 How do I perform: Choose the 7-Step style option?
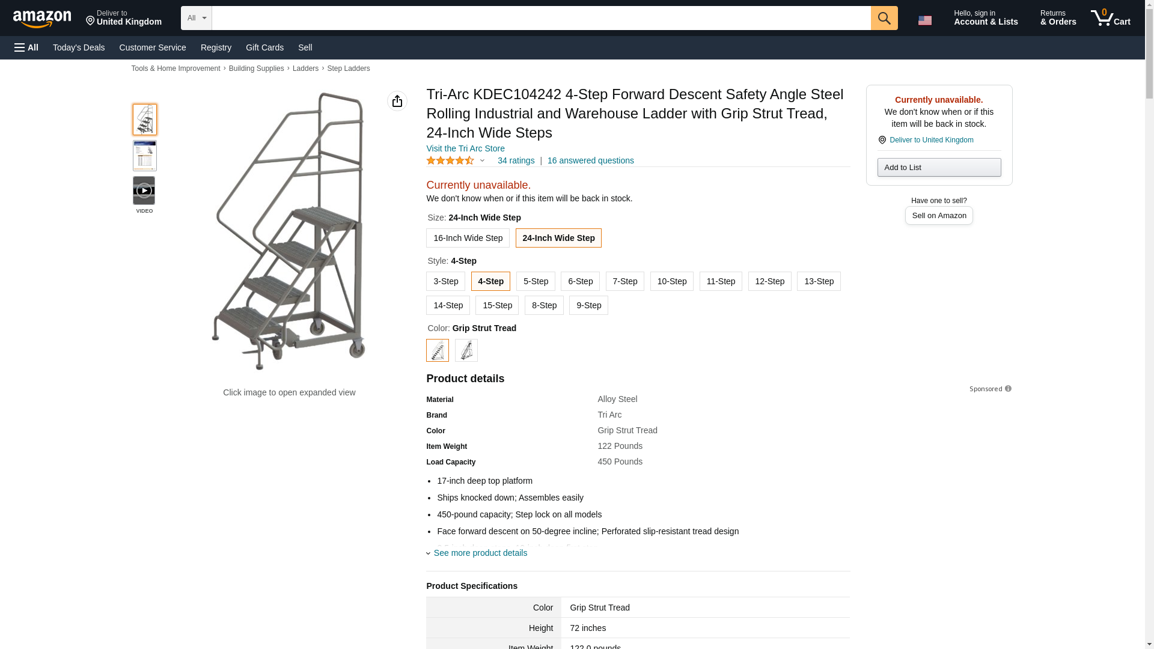pos(625,281)
